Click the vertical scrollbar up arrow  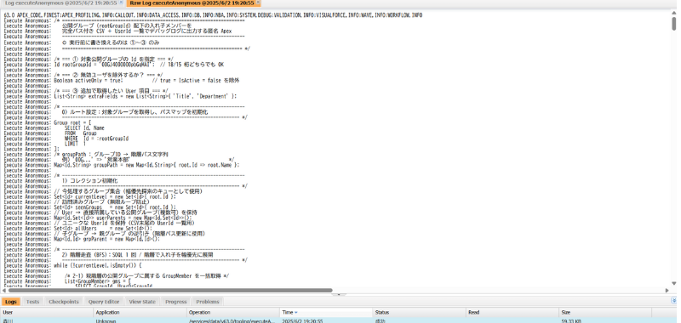coord(674,14)
